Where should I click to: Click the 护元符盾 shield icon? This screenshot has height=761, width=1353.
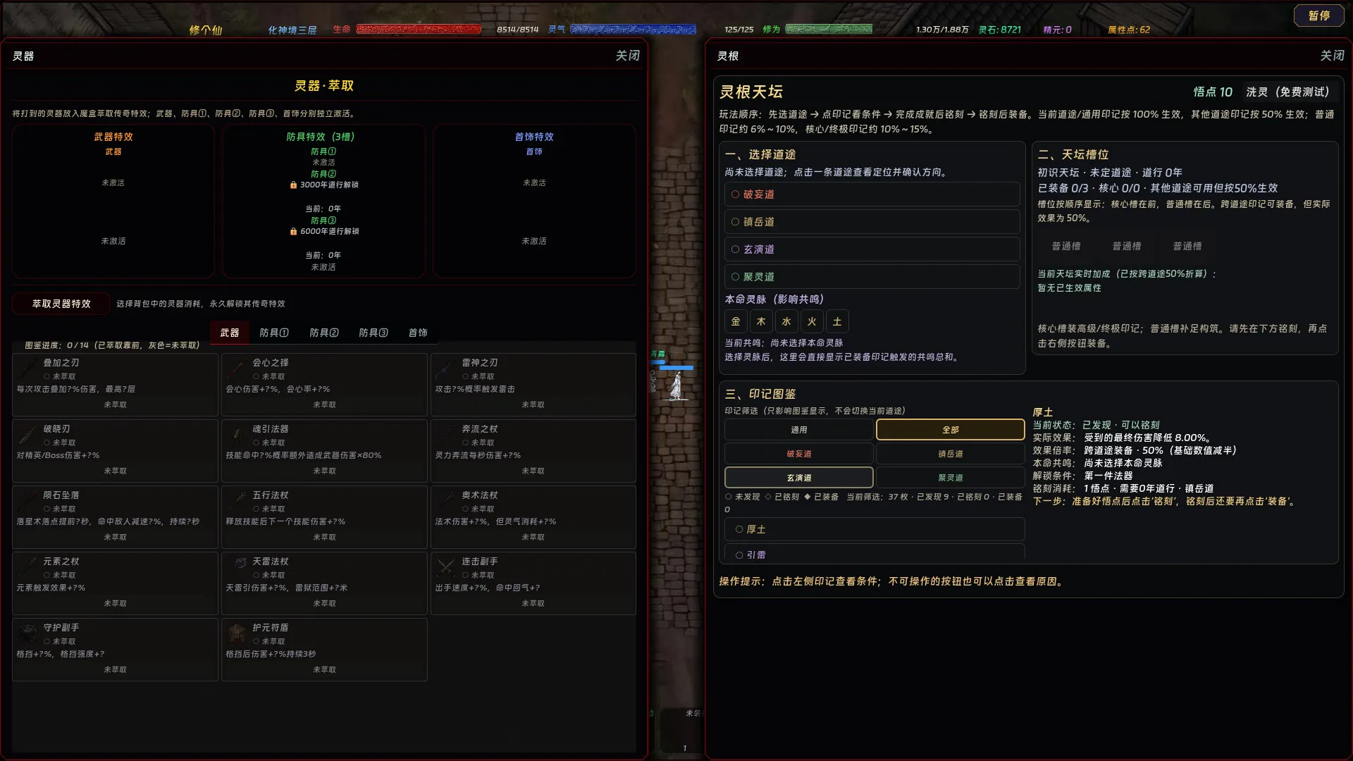[238, 633]
